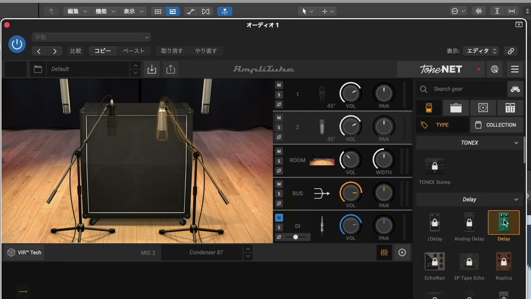
Task: Open the mixer faders icon
Action: (x=384, y=252)
